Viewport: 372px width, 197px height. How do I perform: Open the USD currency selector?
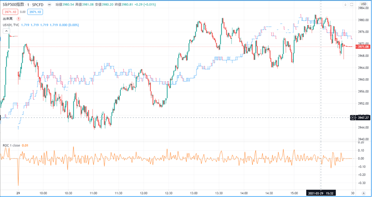click(x=363, y=4)
